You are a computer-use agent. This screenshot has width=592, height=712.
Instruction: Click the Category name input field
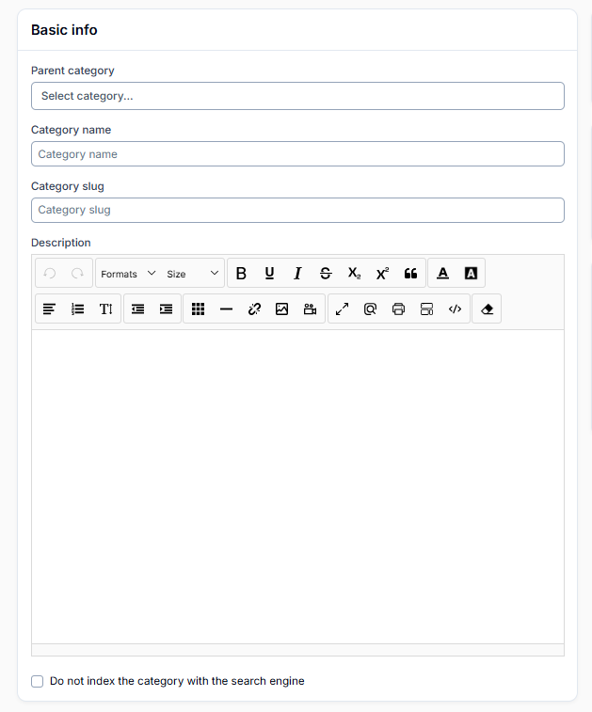pyautogui.click(x=297, y=154)
